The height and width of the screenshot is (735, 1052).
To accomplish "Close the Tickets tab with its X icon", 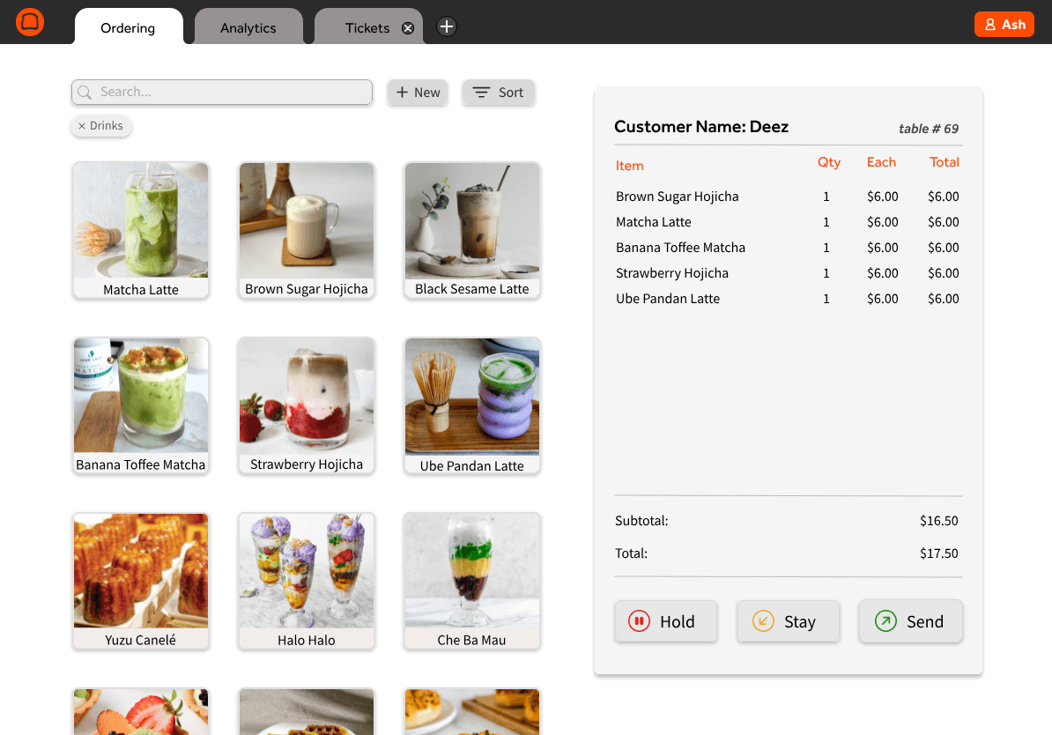I will [x=407, y=28].
